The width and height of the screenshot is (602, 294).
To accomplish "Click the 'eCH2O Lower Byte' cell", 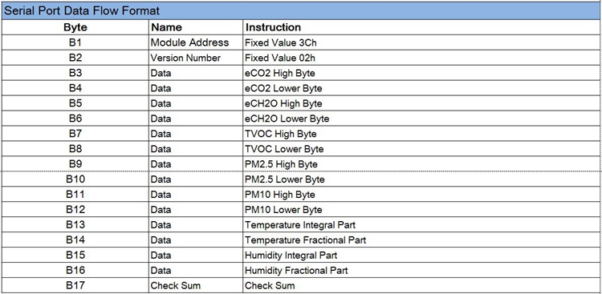I will click(422, 119).
